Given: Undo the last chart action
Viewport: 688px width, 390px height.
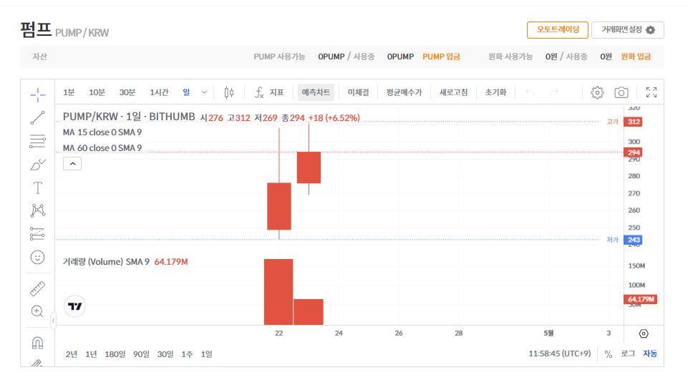Looking at the screenshot, I should (530, 92).
